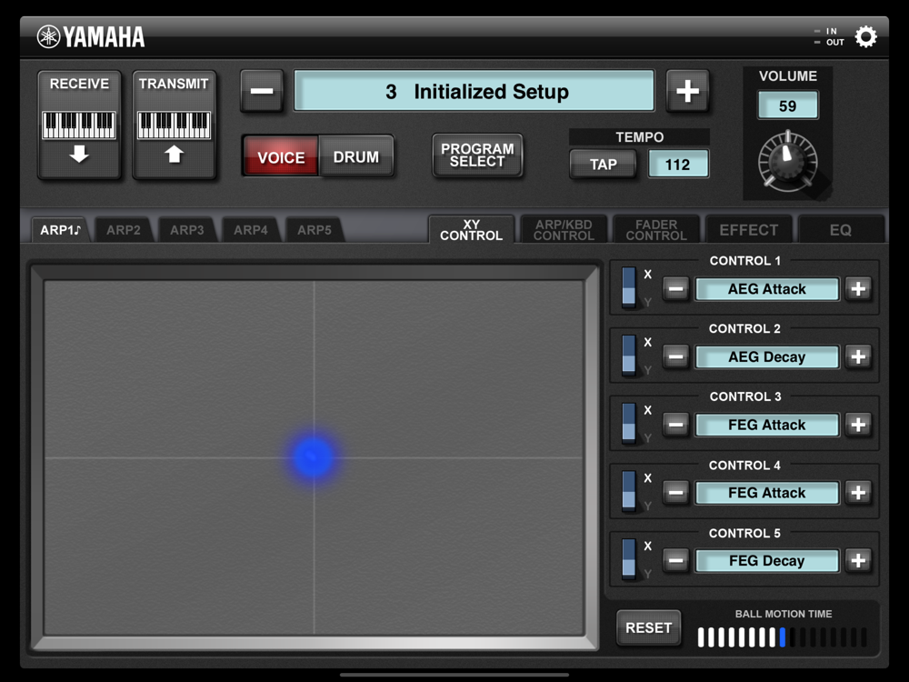Open the EQ tab
This screenshot has height=682, width=909.
click(x=841, y=230)
